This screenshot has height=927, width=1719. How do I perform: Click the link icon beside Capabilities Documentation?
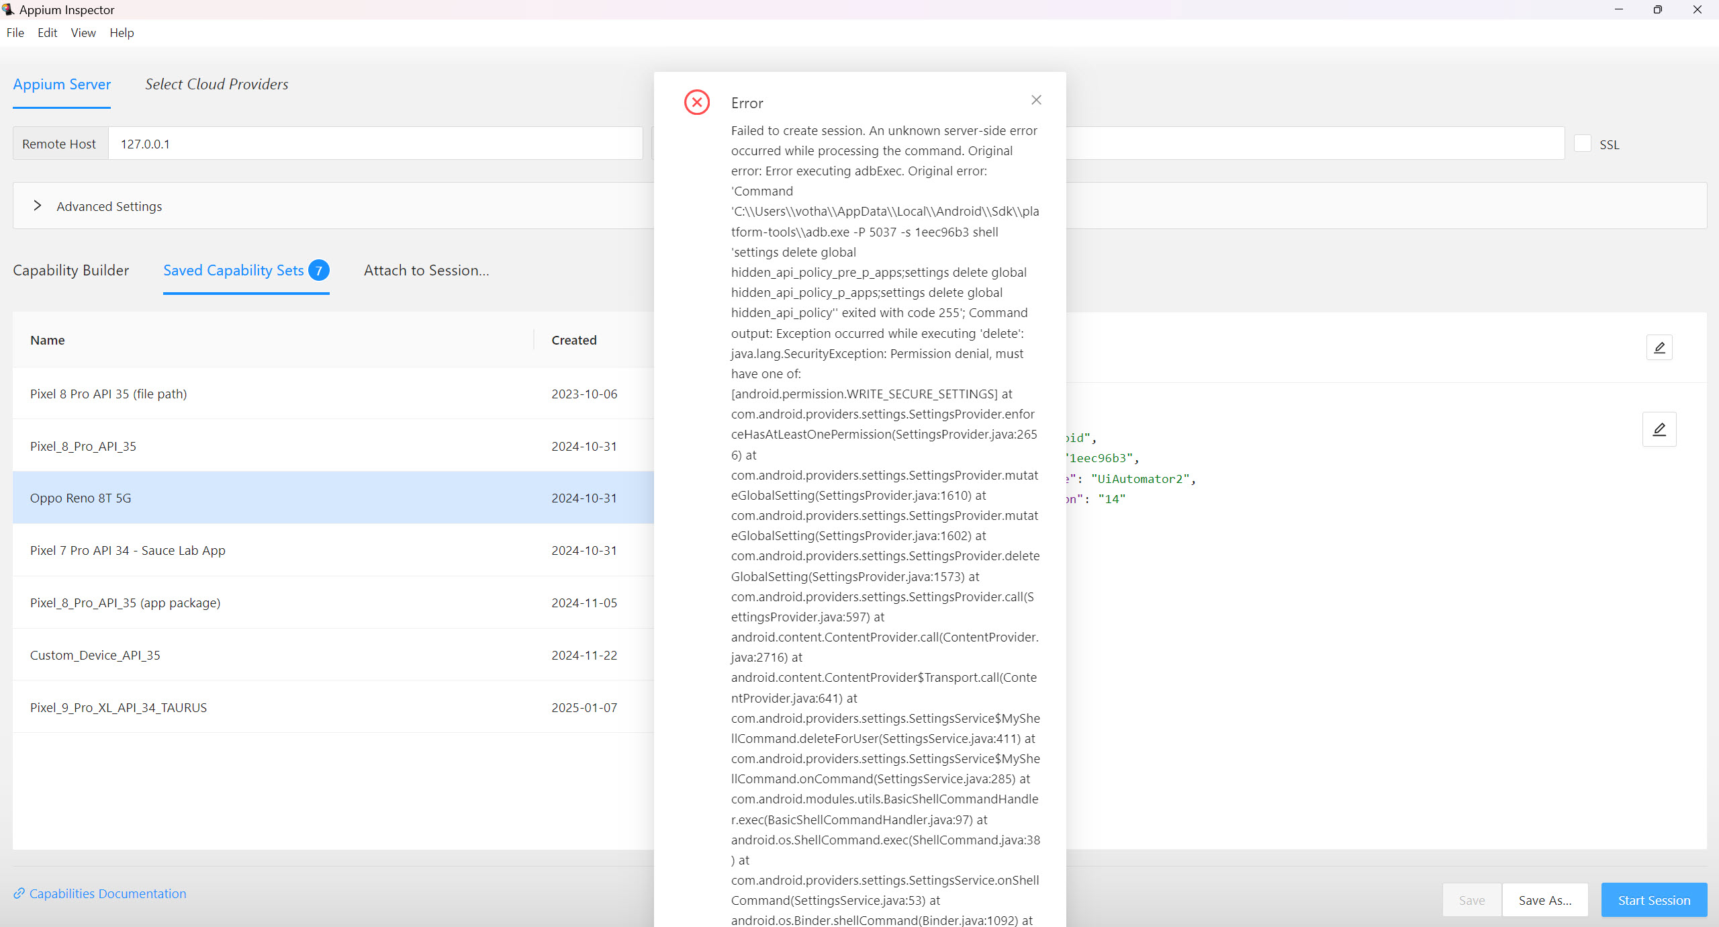pos(19,893)
